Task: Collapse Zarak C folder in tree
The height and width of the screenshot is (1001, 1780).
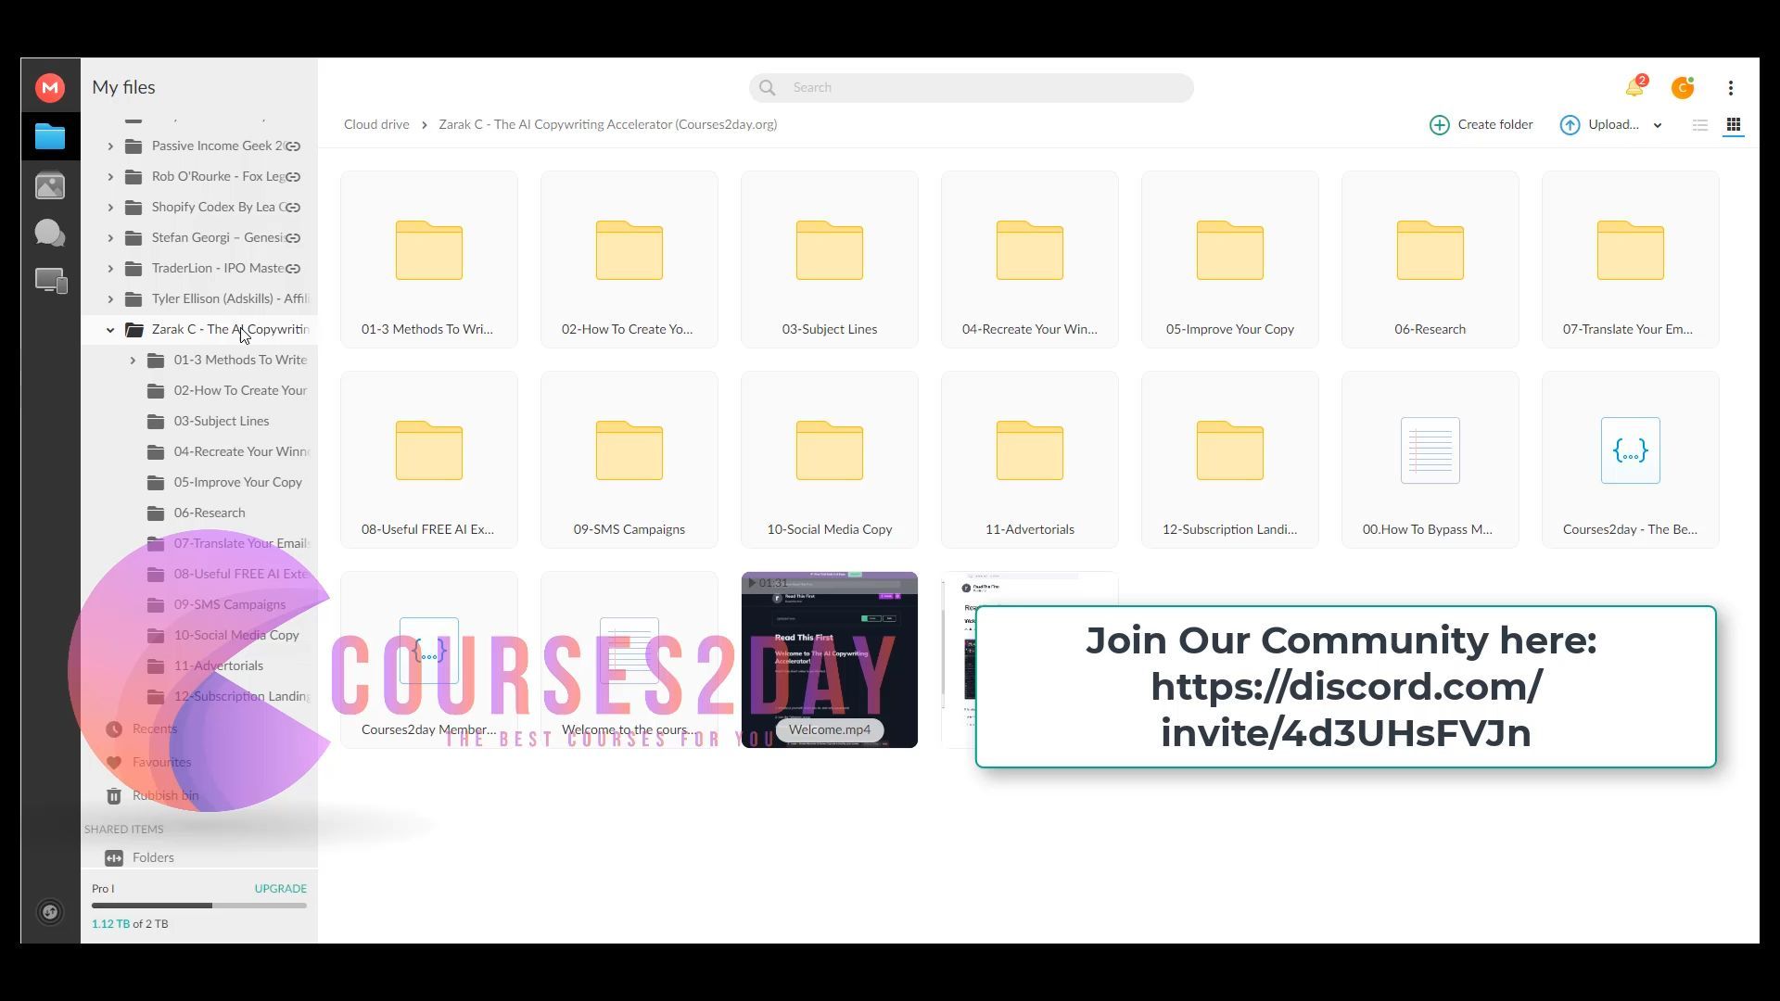Action: [x=110, y=329]
